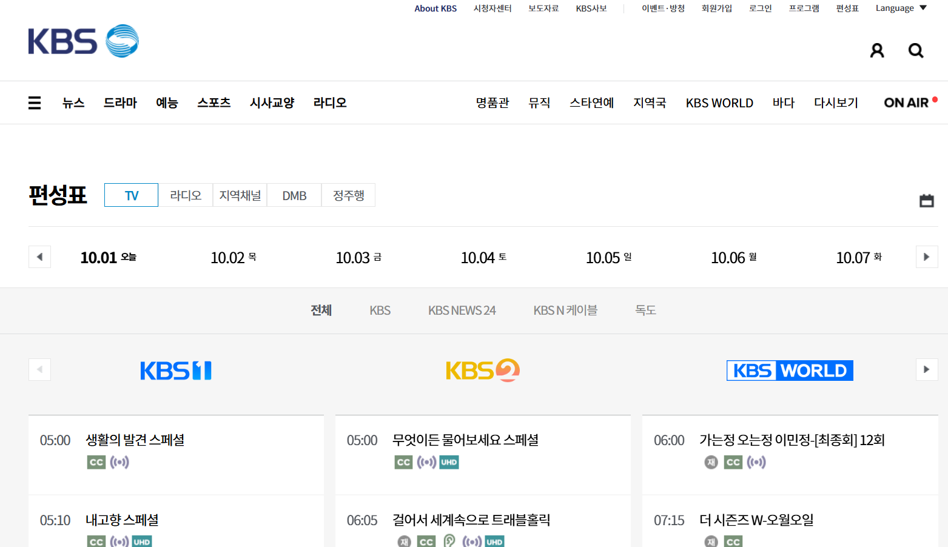Switch to 라디오 schedule tab

186,195
